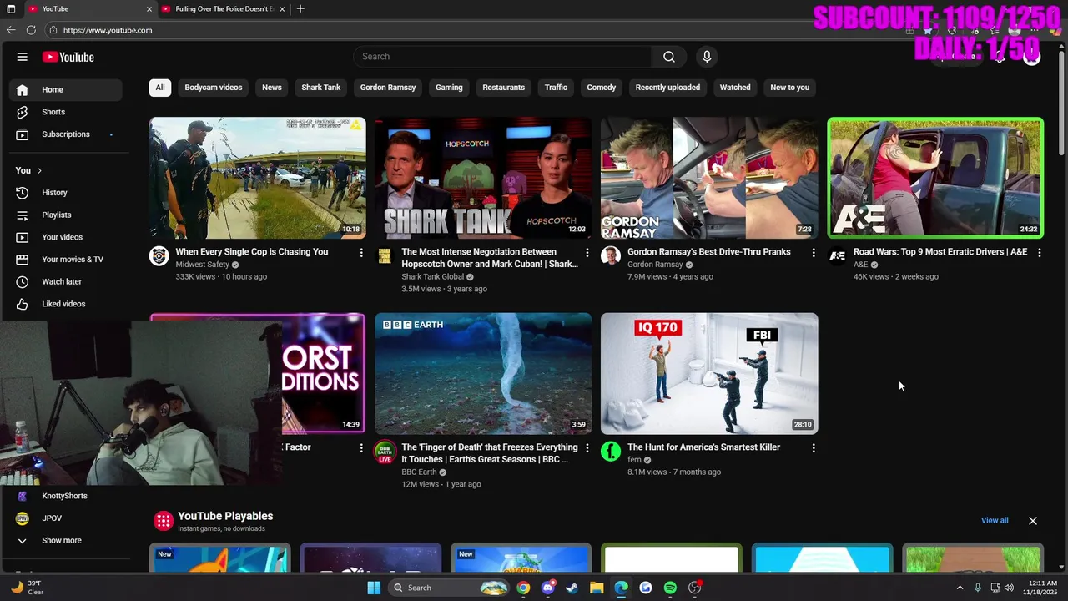Open options for America's Smartest Killer video
1068x601 pixels.
[x=814, y=448]
